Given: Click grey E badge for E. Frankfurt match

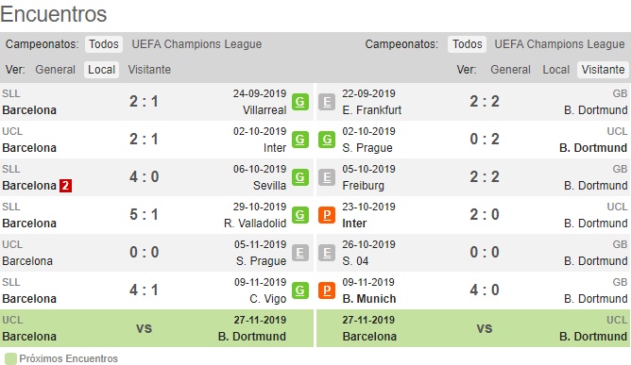Looking at the screenshot, I should [327, 102].
